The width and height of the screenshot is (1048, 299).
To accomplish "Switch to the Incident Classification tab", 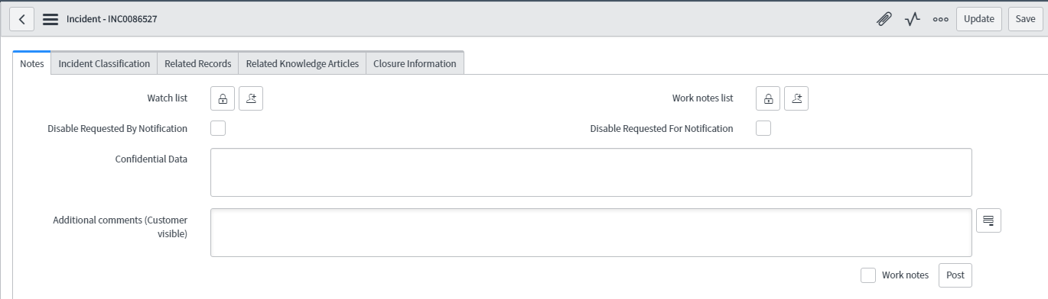I will coord(104,63).
